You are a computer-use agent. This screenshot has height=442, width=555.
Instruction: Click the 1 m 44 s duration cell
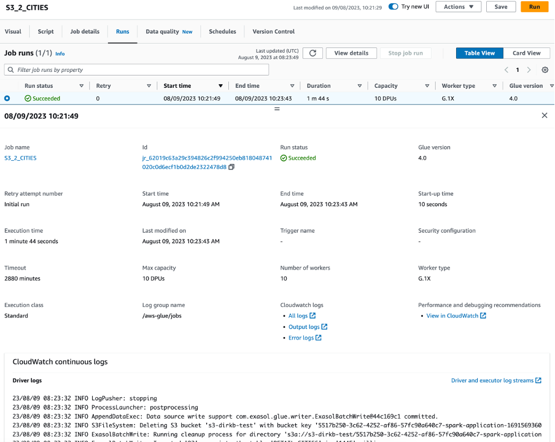[x=318, y=98]
